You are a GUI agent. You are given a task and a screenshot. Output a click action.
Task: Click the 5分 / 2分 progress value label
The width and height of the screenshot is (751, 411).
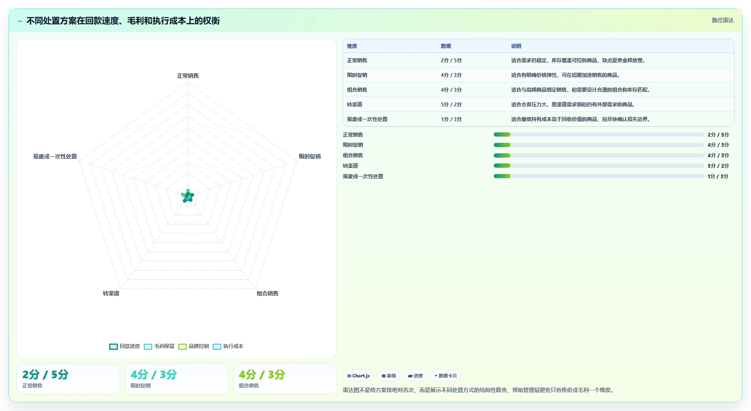(x=718, y=166)
